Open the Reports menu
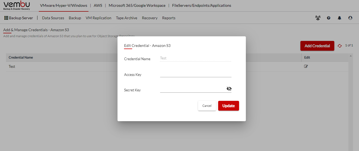The image size is (359, 151). pos(169,18)
